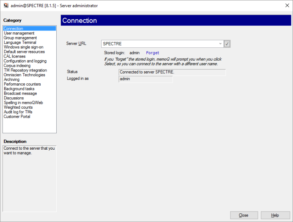Select Broadcast message category
The height and width of the screenshot is (222, 293).
tap(20, 93)
